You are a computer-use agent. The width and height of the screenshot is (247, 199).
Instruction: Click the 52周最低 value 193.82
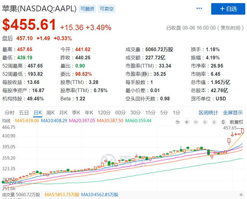[35, 74]
